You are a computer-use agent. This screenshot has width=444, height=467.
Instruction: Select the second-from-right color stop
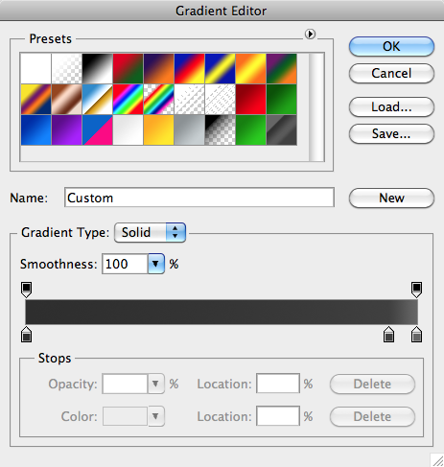pos(388,335)
